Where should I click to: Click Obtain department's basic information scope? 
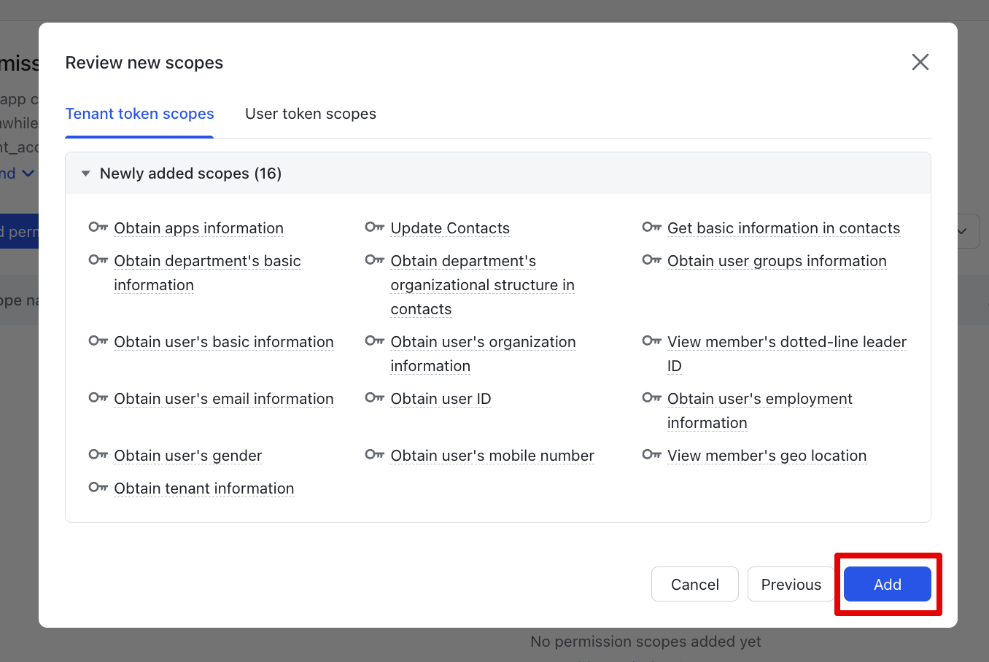[x=207, y=261]
